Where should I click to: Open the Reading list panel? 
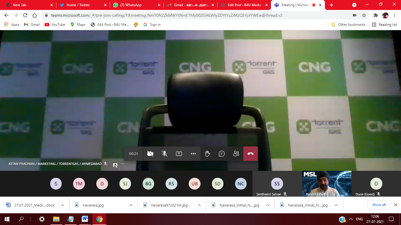384,25
